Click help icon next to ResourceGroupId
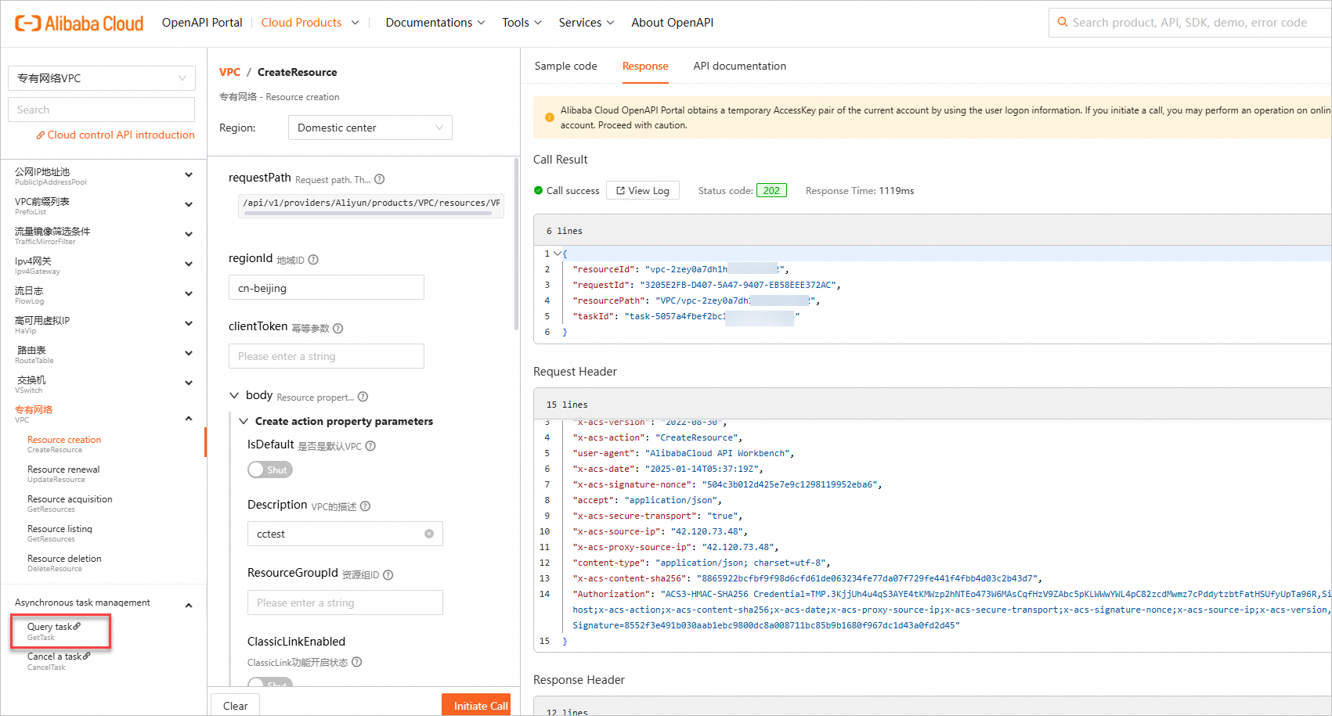 388,575
